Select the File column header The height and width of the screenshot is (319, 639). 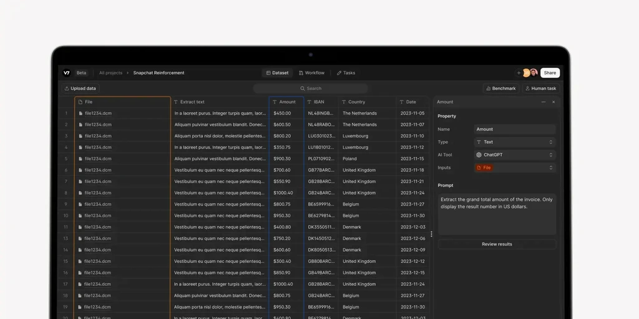[122, 102]
